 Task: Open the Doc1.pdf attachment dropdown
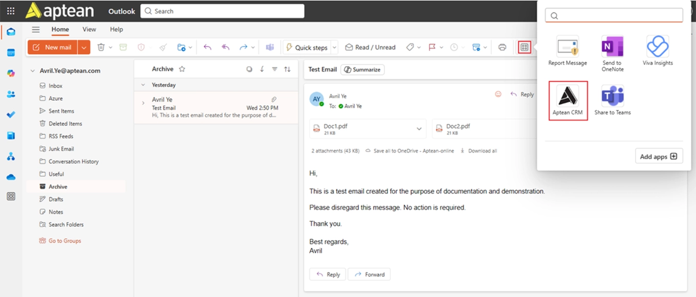[x=419, y=128]
